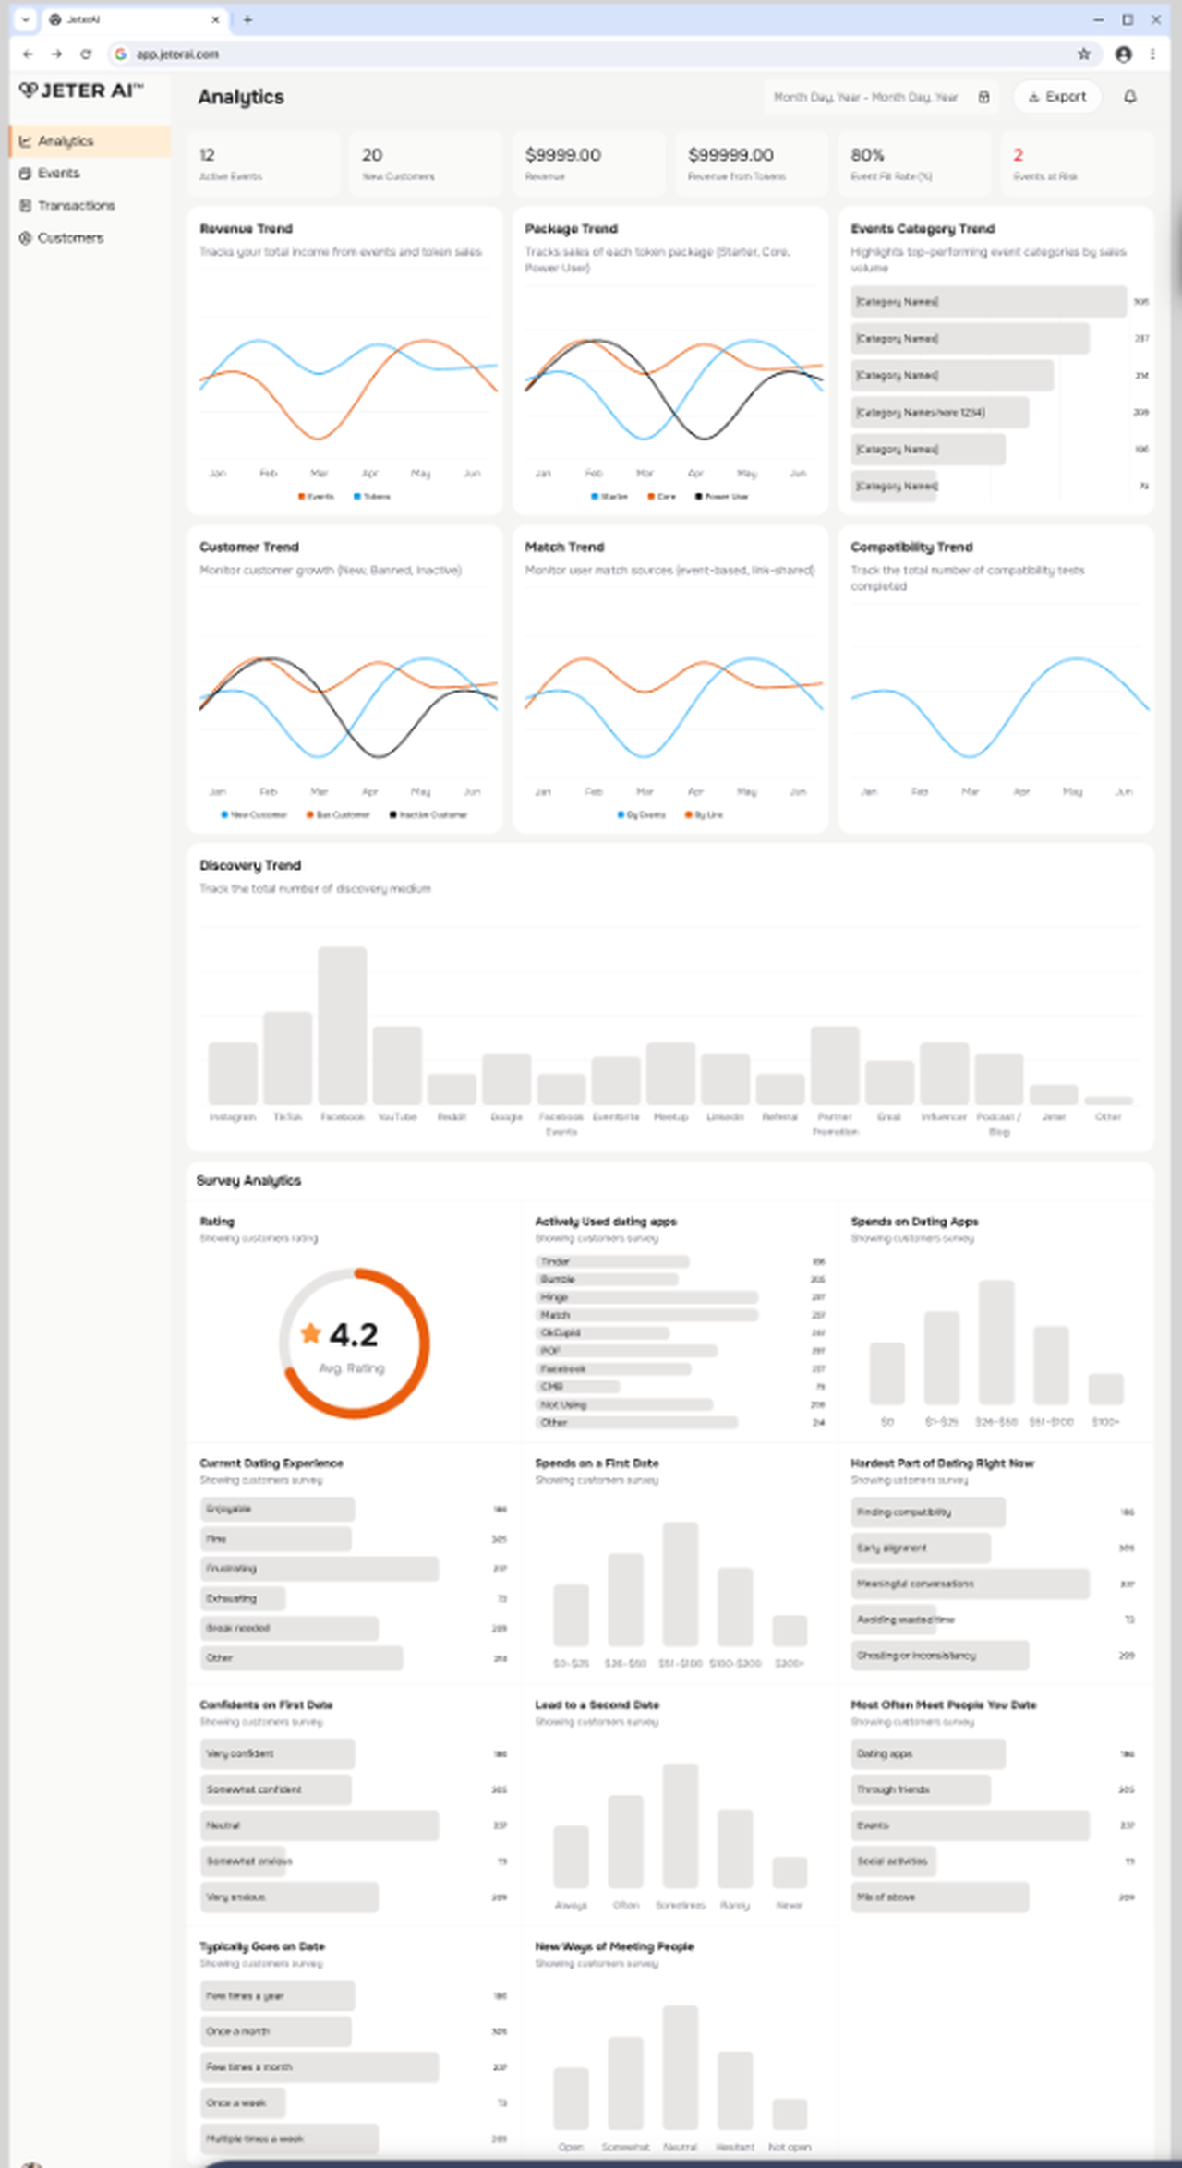Click the "80%" Event Fill Rate value

tap(868, 155)
